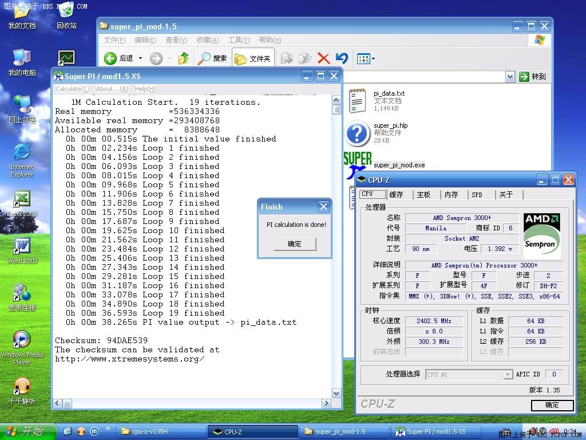This screenshot has width=586, height=440.
Task: Close the Finish dialog with X
Action: click(323, 206)
